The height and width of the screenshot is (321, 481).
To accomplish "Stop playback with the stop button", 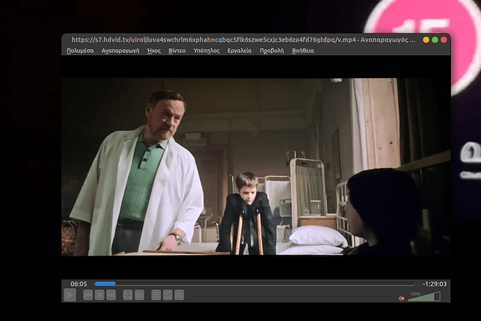I will point(100,295).
